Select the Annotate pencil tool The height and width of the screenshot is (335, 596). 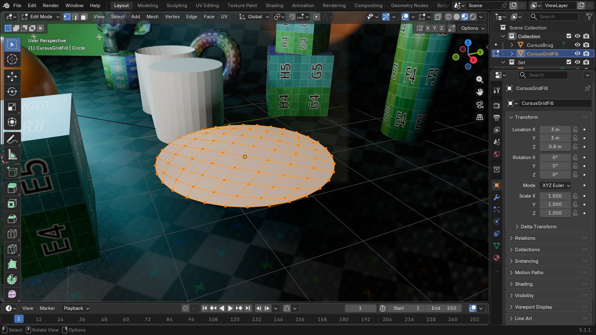[x=12, y=140]
